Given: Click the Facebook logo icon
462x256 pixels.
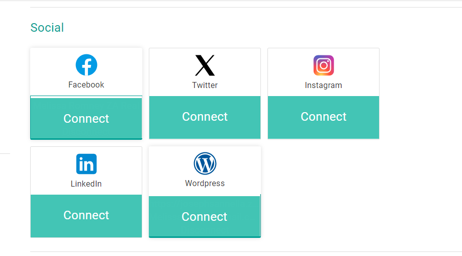Looking at the screenshot, I should [x=86, y=65].
